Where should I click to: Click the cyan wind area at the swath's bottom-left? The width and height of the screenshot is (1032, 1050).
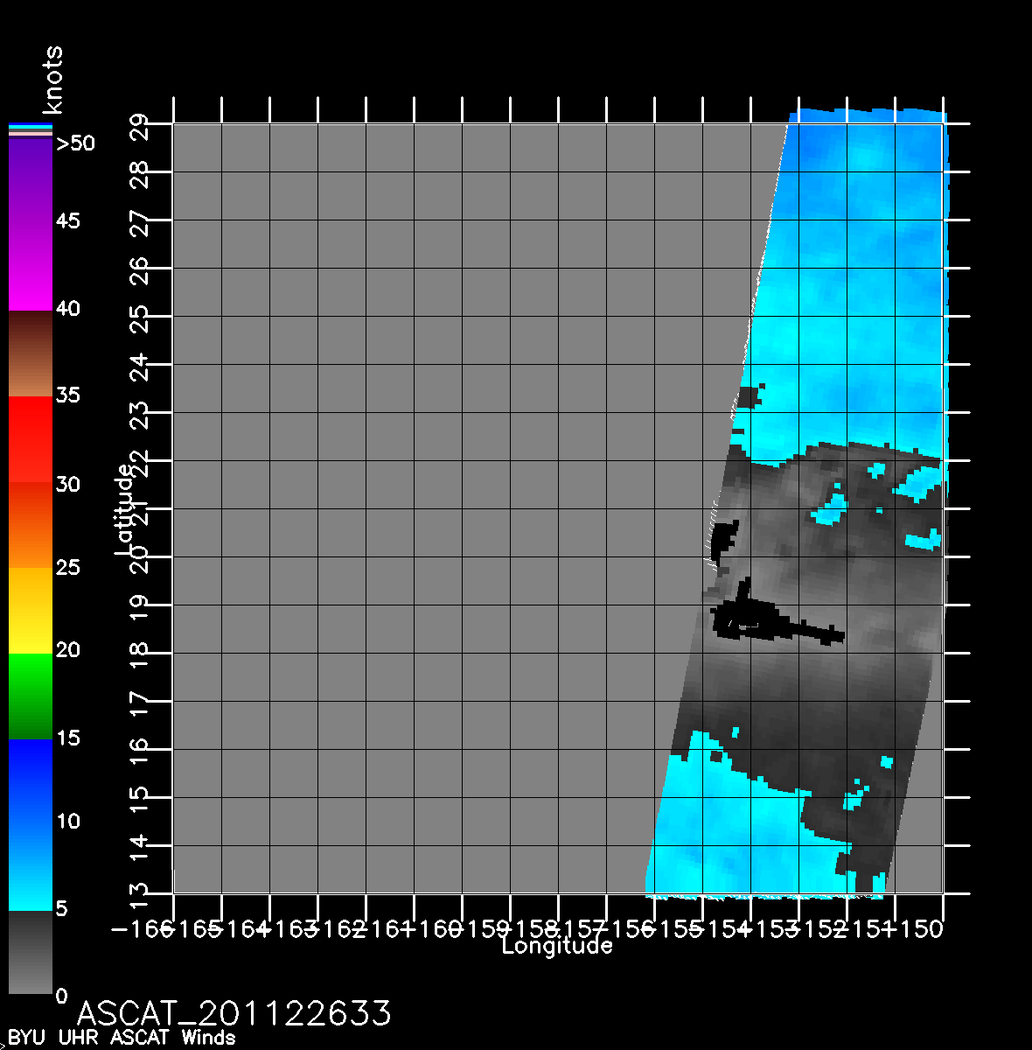coord(717,840)
